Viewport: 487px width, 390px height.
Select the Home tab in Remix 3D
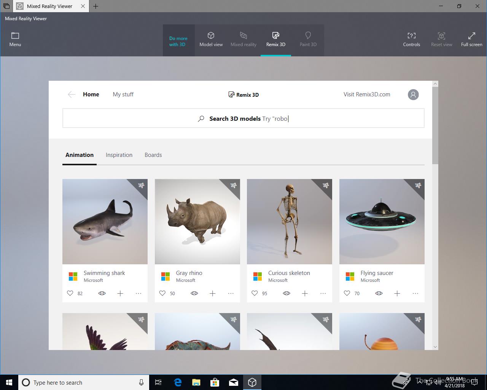coord(91,94)
